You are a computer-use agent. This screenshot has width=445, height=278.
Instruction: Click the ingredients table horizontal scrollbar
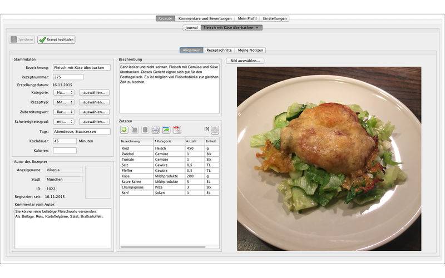162,247
